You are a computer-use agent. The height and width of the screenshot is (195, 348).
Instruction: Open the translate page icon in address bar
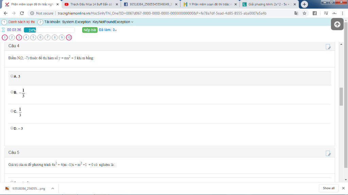point(296,13)
